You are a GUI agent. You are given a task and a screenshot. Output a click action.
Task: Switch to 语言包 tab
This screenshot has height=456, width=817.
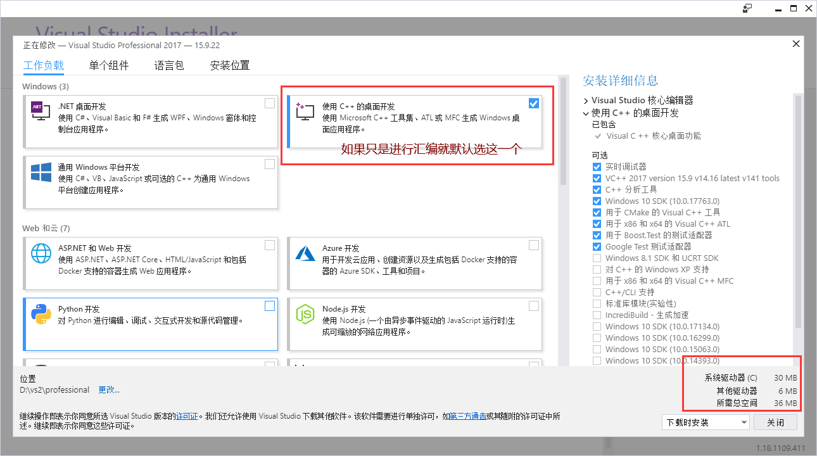point(169,65)
